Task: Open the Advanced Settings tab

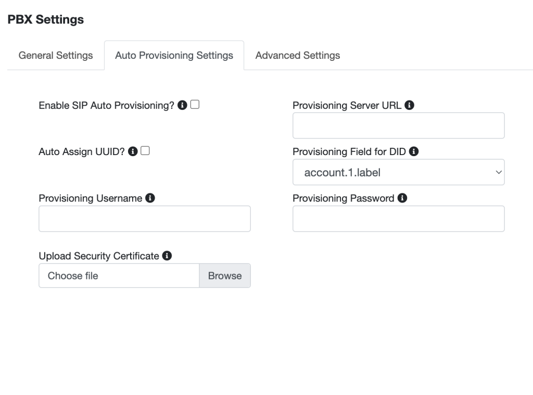Action: (298, 55)
